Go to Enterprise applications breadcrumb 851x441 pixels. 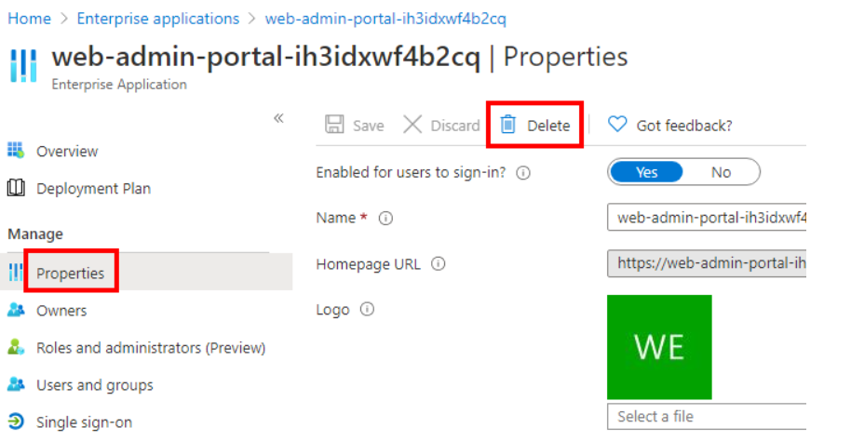tap(158, 19)
